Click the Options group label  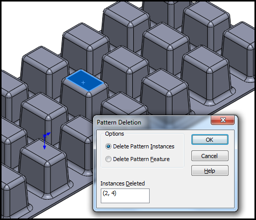[x=115, y=134]
